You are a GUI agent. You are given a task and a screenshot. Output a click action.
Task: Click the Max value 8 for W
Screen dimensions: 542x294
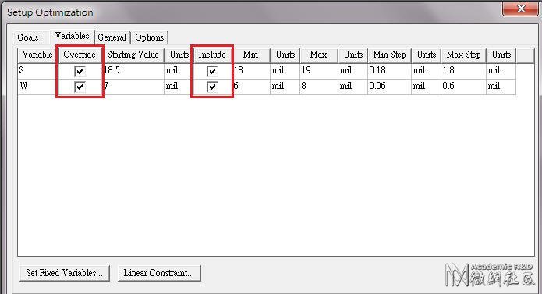pos(319,87)
